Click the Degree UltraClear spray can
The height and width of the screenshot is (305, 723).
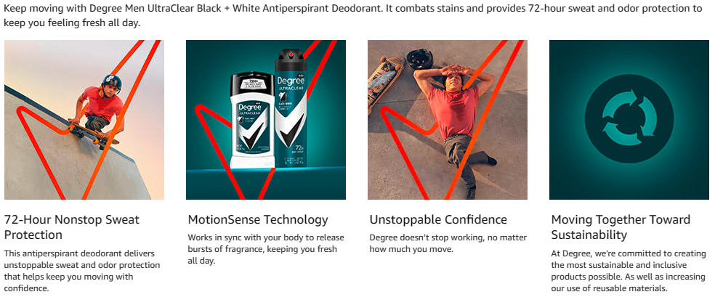click(291, 107)
